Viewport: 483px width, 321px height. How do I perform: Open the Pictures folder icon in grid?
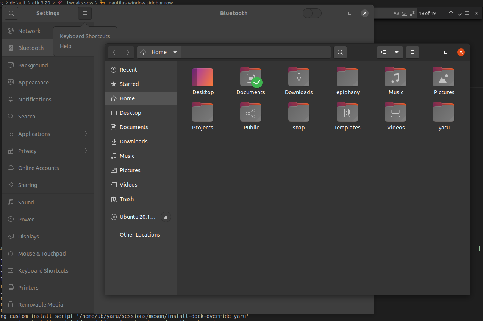pyautogui.click(x=444, y=77)
